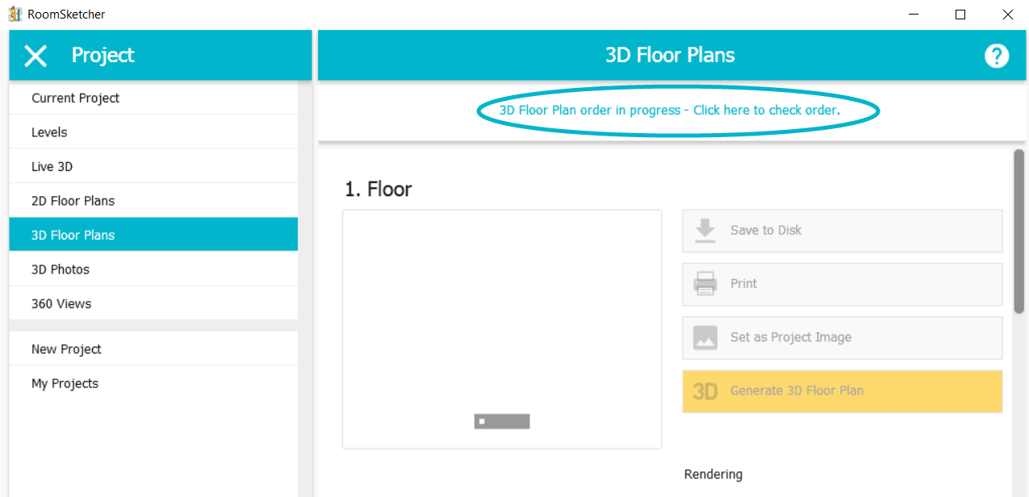This screenshot has width=1029, height=497.
Task: Click the RoomSketcher app icon in title bar
Action: [15, 14]
